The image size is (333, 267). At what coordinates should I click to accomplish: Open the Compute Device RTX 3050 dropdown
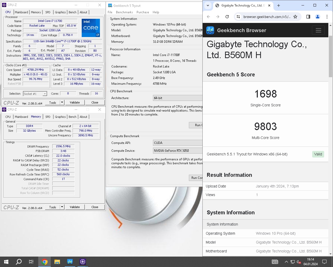click(178, 151)
